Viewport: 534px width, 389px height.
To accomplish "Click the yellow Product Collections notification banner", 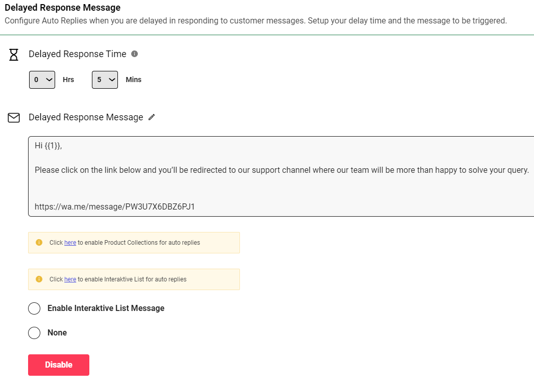I will 134,242.
